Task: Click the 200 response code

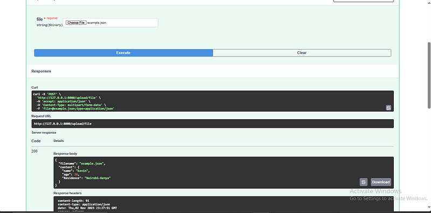Action: tap(34, 151)
